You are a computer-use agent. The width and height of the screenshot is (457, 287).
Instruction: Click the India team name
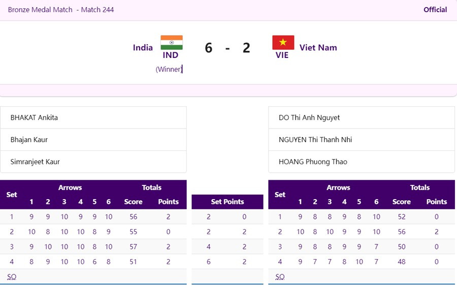pyautogui.click(x=143, y=47)
